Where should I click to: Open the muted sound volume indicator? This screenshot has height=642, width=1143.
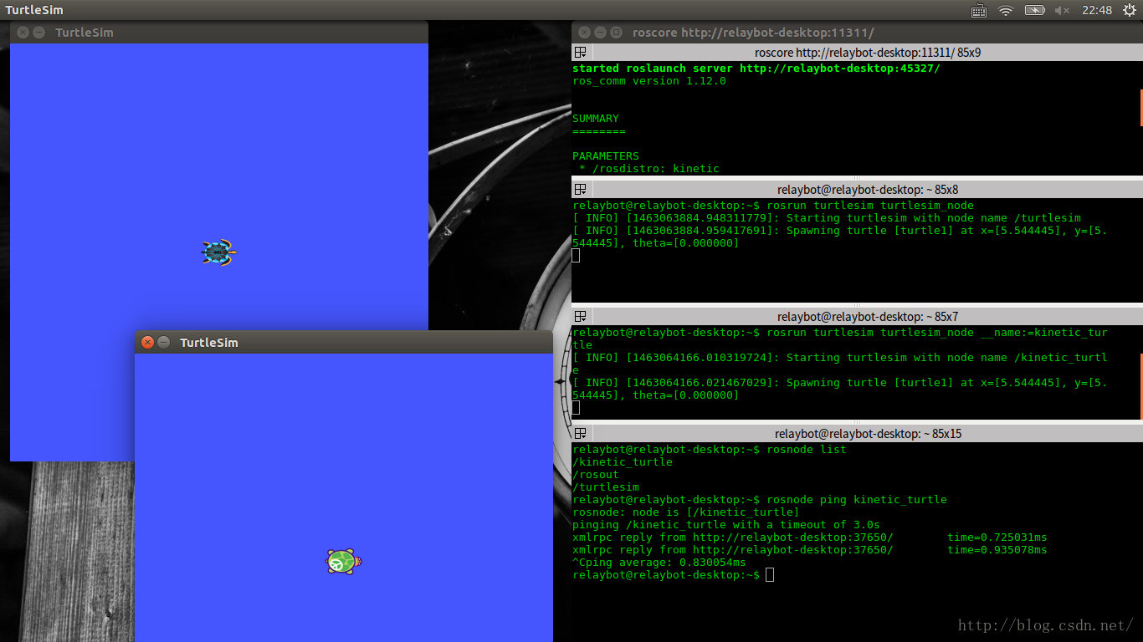pos(1062,10)
